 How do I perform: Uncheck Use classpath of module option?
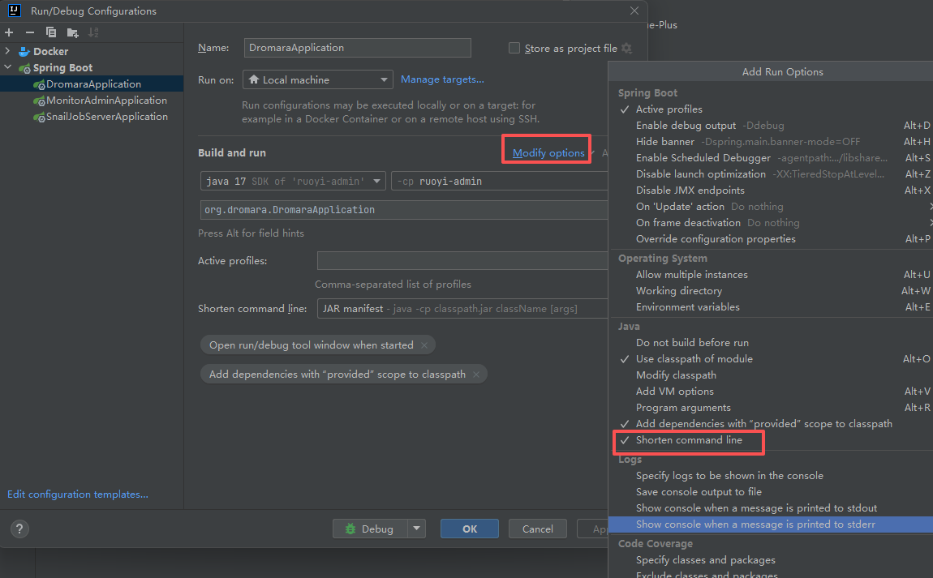pos(694,359)
